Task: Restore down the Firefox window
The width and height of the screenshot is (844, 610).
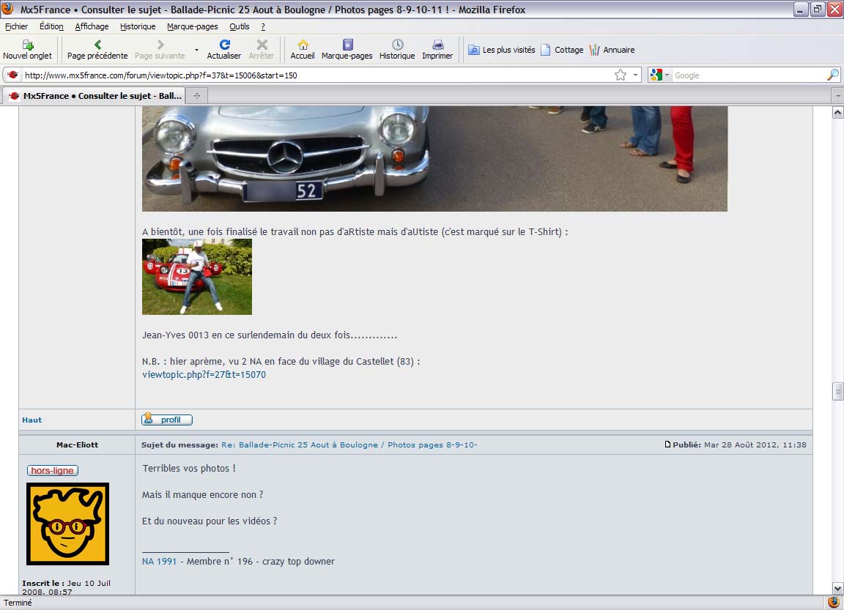Action: click(818, 9)
